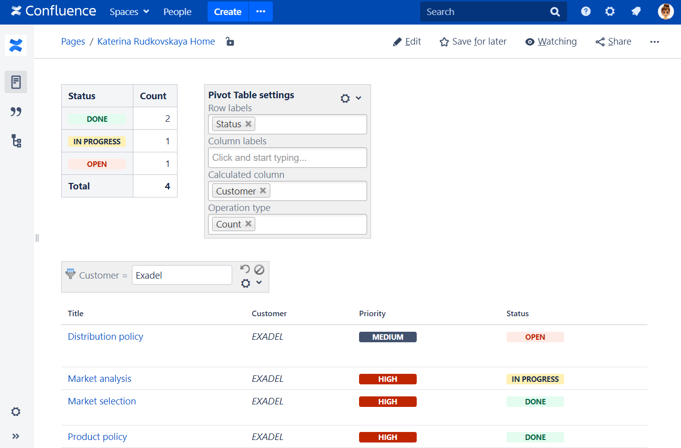Click the Edit page button
The width and height of the screenshot is (681, 448).
tap(407, 42)
